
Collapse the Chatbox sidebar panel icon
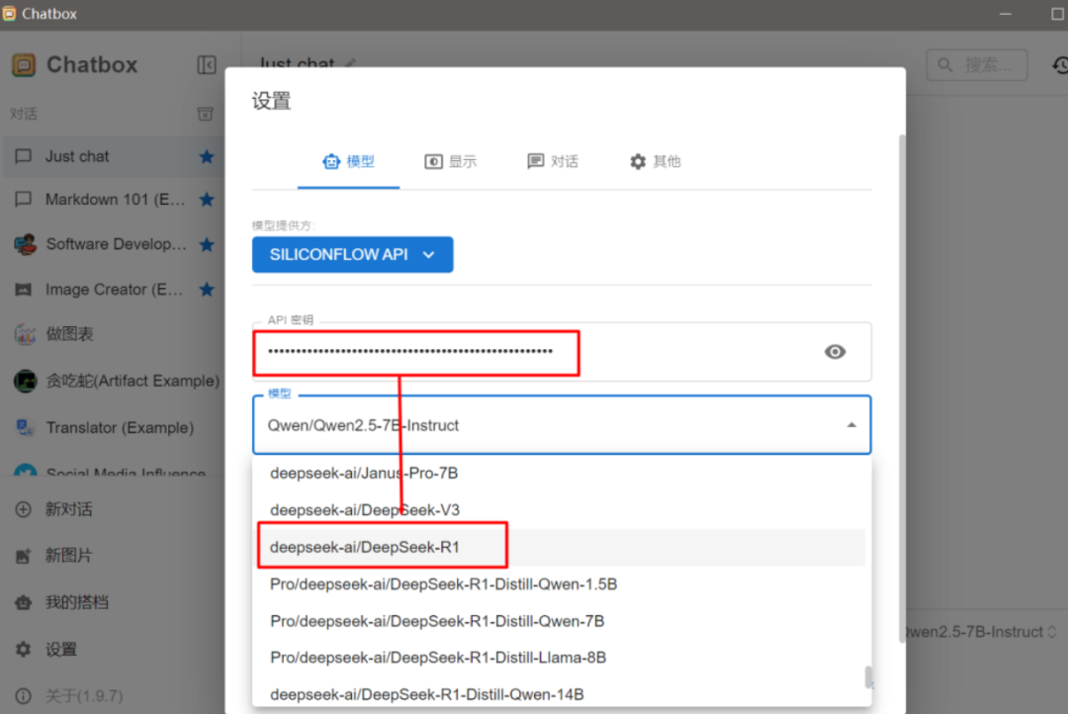(x=207, y=64)
